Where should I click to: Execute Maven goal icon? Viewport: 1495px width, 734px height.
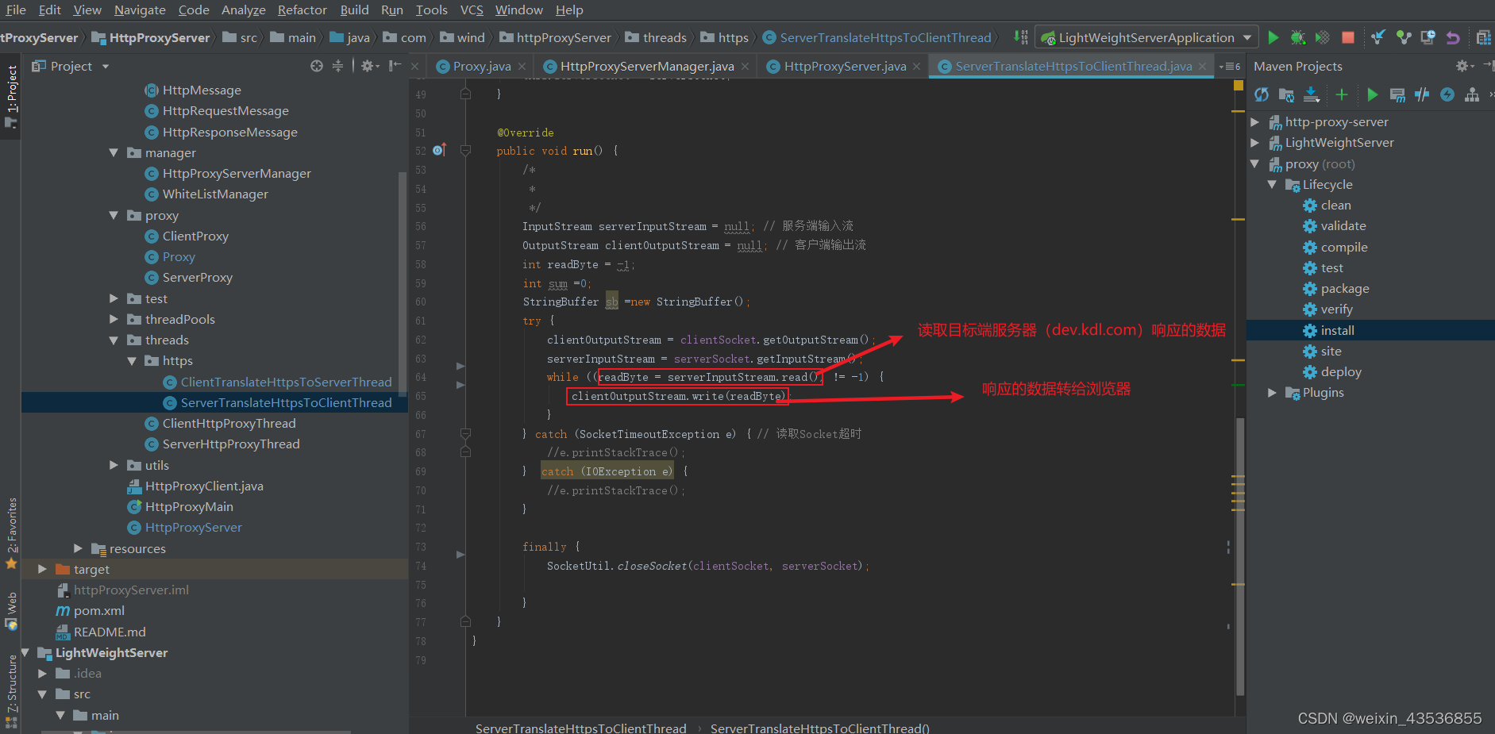pos(1397,96)
